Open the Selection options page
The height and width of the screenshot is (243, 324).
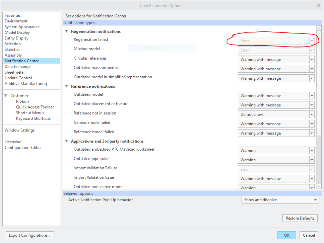coord(13,44)
